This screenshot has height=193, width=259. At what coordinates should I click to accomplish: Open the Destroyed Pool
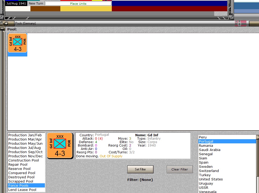27,177
